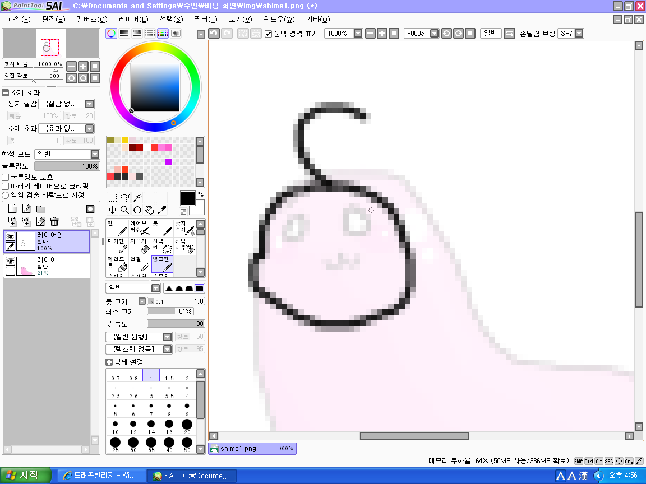Select the zoom magnifier tool

point(125,210)
